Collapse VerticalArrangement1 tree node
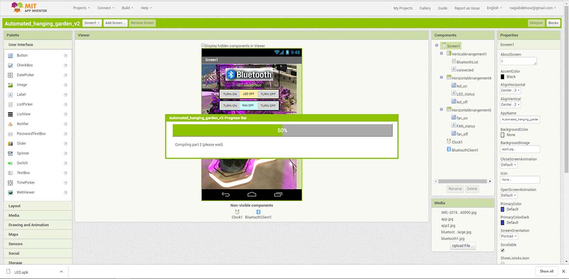 441,54
